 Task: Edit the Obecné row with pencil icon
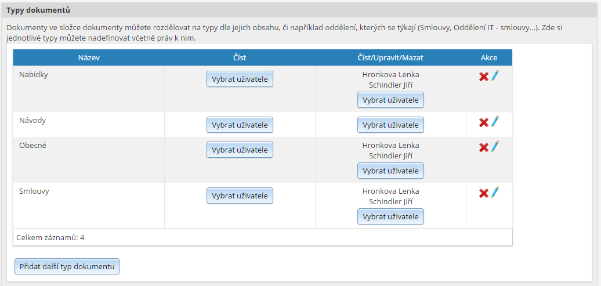click(x=495, y=146)
